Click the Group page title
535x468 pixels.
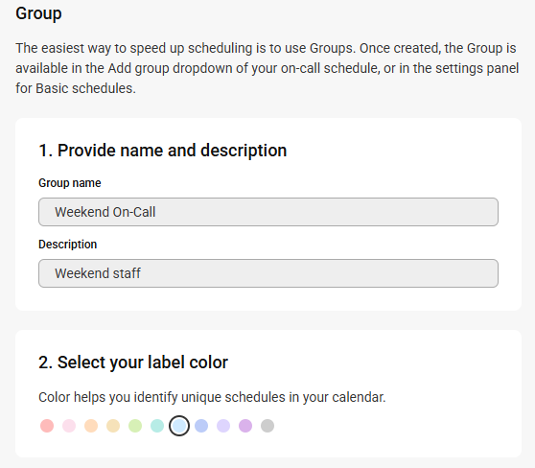click(x=38, y=13)
